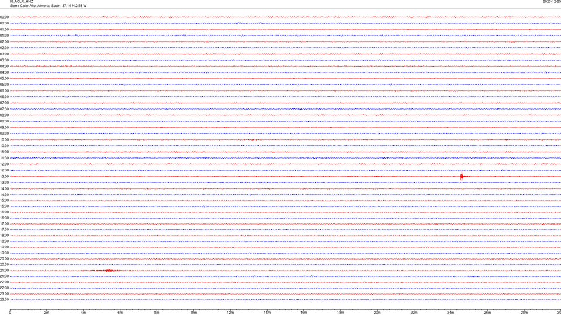Click the coordinates "37.19 N 2.58 W"
The height and width of the screenshot is (315, 561).
[74, 6]
